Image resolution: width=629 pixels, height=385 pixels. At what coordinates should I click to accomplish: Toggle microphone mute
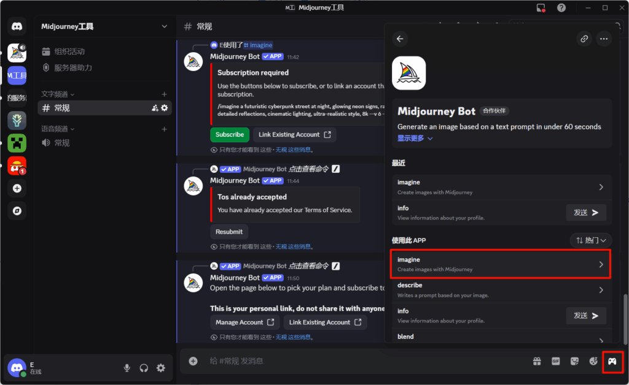click(127, 368)
